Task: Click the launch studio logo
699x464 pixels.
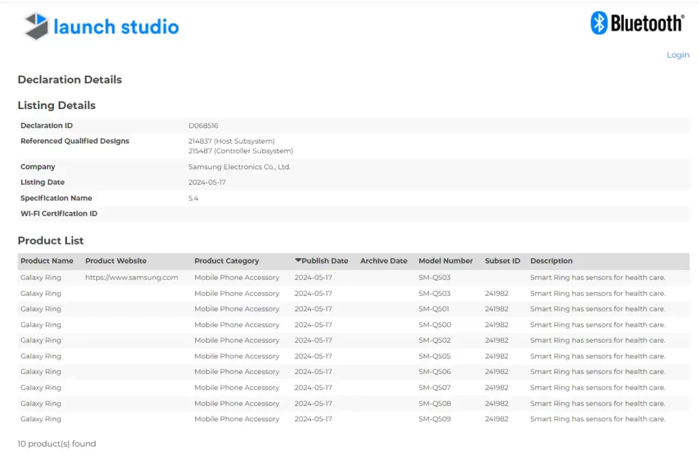Action: (101, 27)
